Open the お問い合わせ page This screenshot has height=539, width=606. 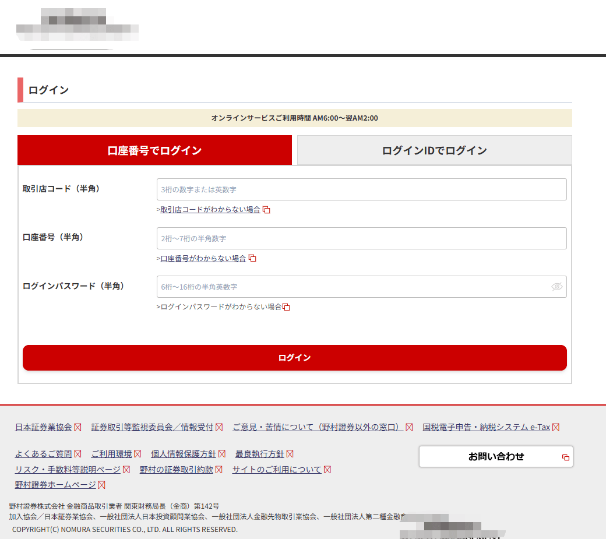495,457
